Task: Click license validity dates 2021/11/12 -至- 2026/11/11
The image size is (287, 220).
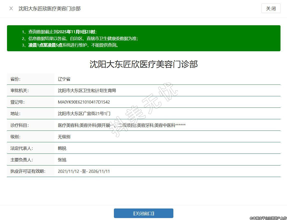Action: [84, 171]
